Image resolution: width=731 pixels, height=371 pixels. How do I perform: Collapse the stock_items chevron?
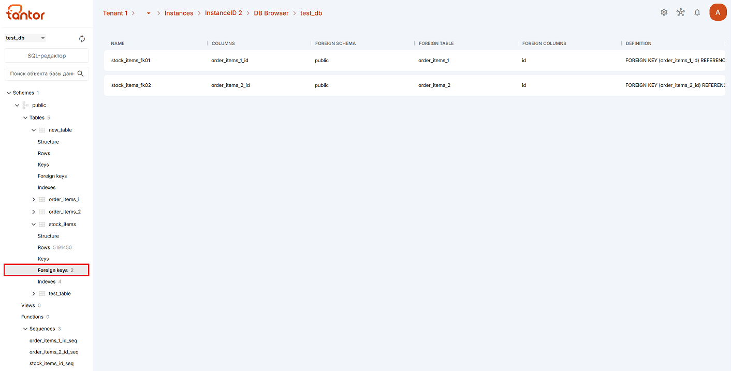point(34,225)
